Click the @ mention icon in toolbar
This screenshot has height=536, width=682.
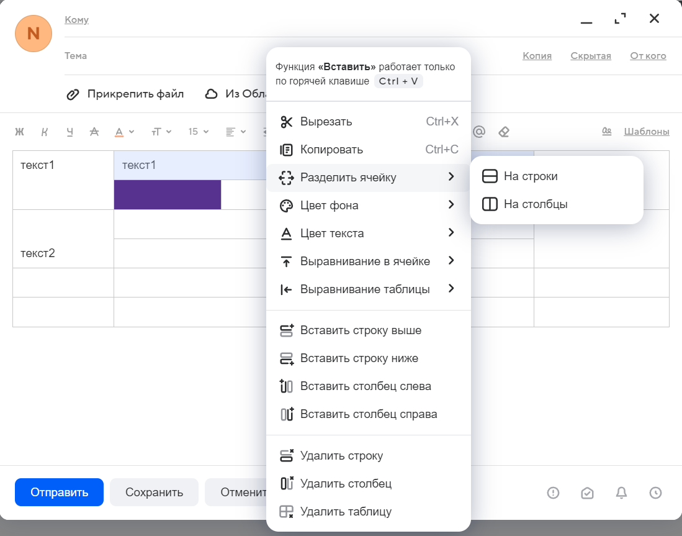point(478,132)
